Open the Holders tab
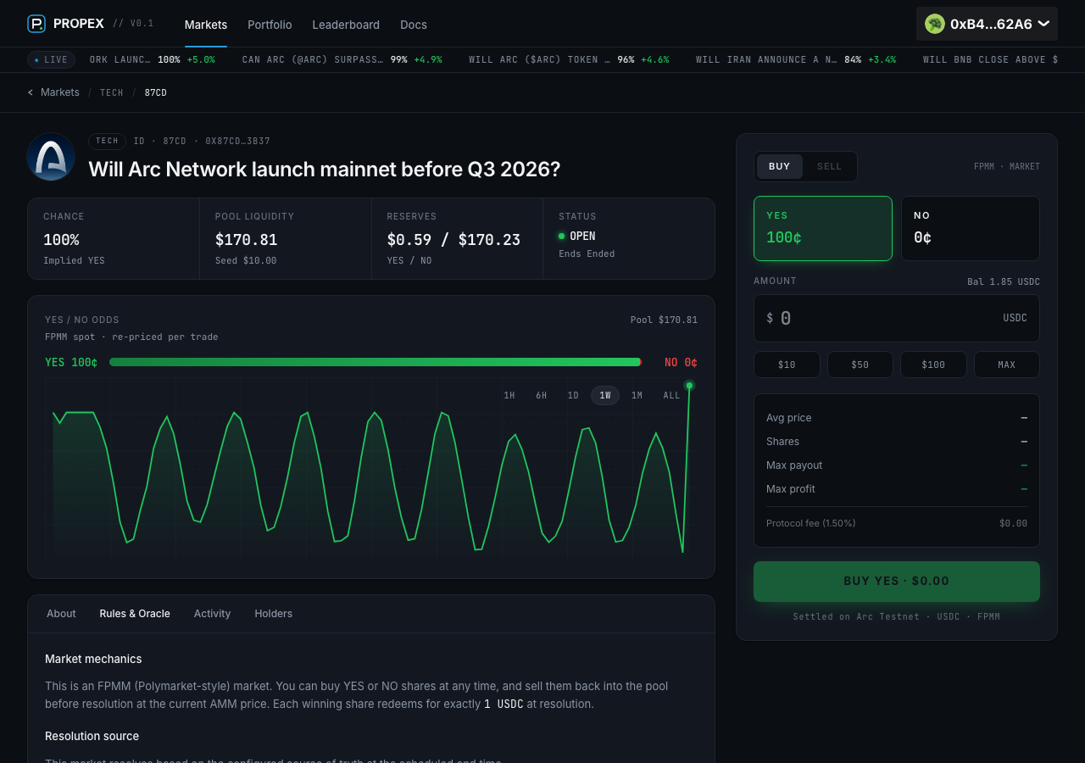This screenshot has width=1085, height=763. tap(274, 614)
